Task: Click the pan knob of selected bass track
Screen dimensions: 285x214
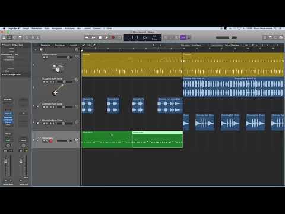Action: pos(76,140)
